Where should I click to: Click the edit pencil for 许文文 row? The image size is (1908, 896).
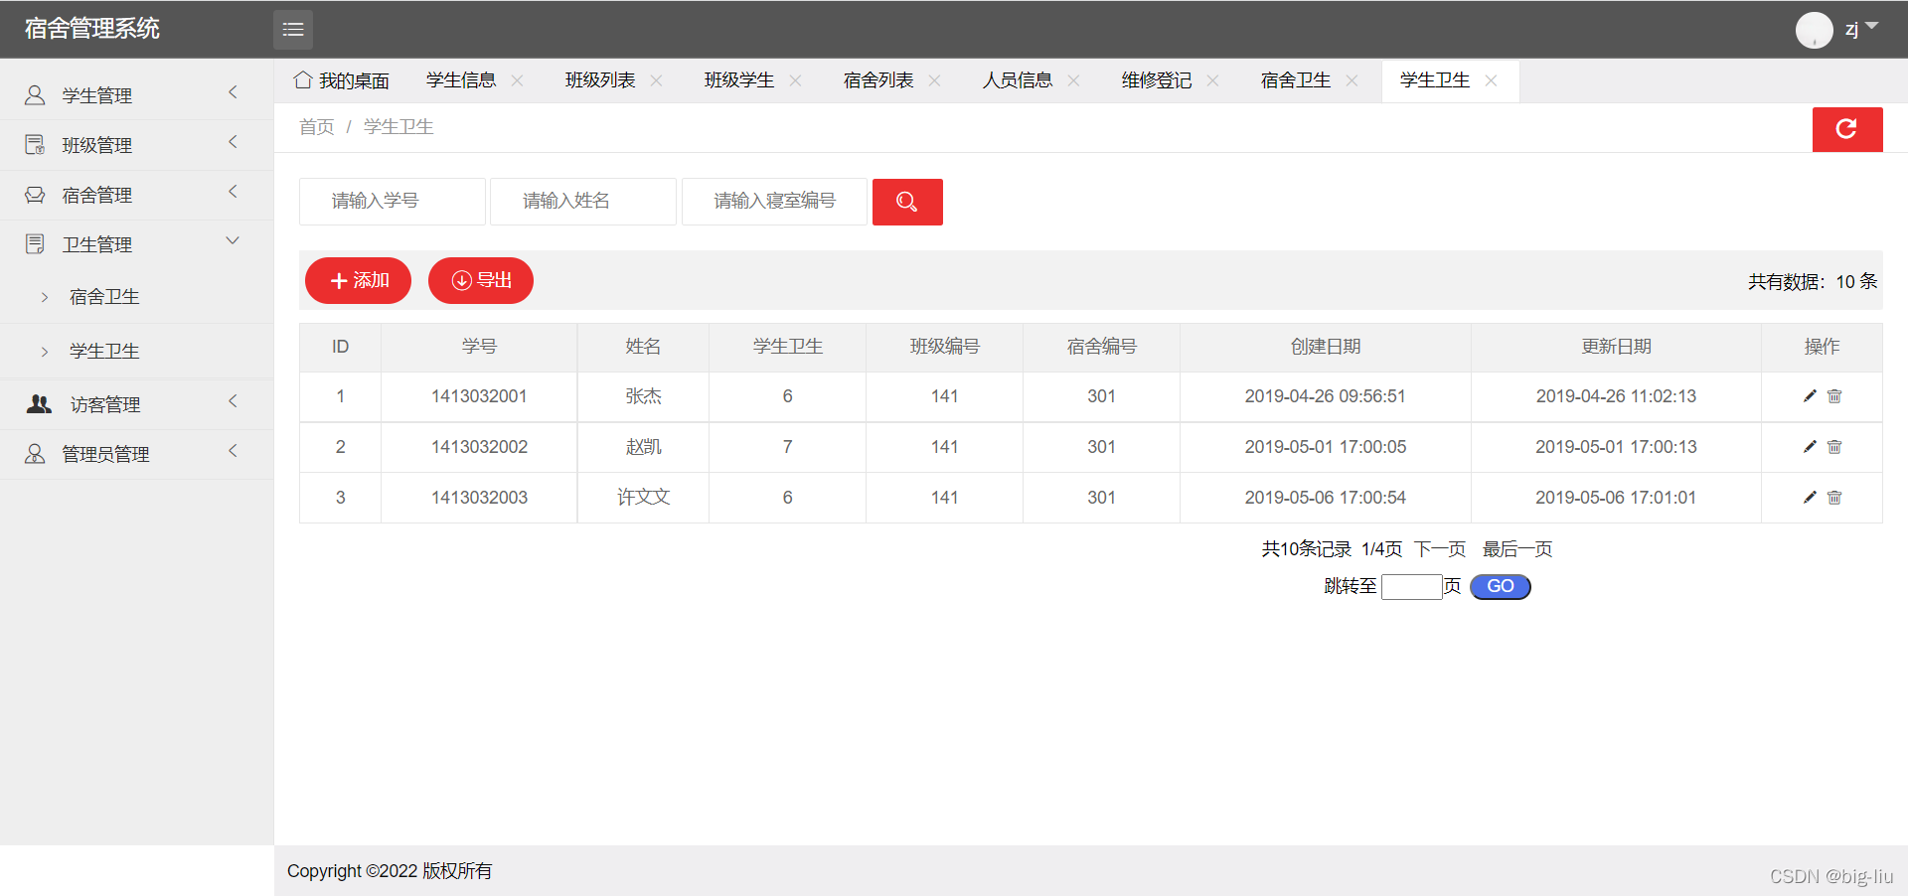pos(1810,498)
